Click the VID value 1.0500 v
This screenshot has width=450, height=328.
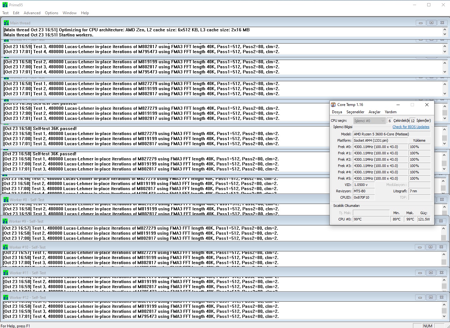point(364,185)
